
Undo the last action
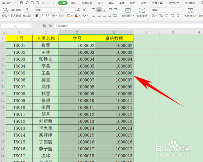click(x=43, y=3)
